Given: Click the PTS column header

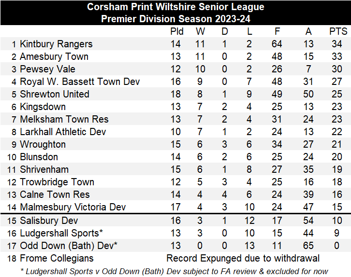Looking at the screenshot, I should pyautogui.click(x=338, y=31).
